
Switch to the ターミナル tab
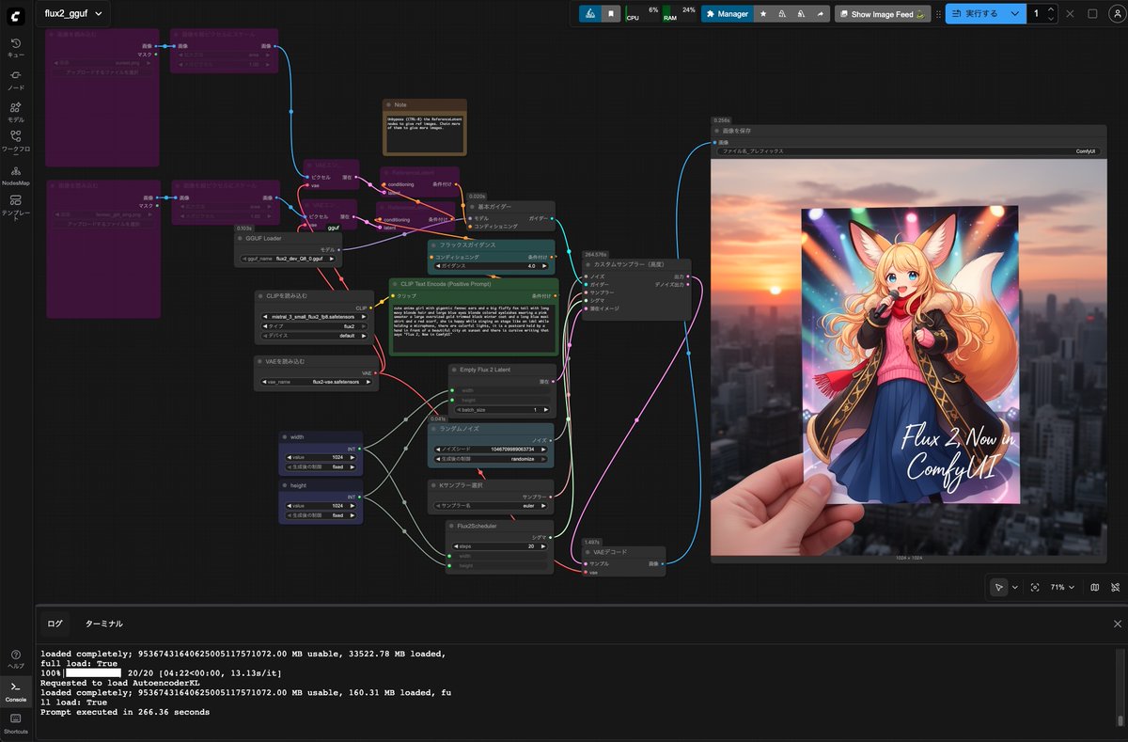(104, 624)
